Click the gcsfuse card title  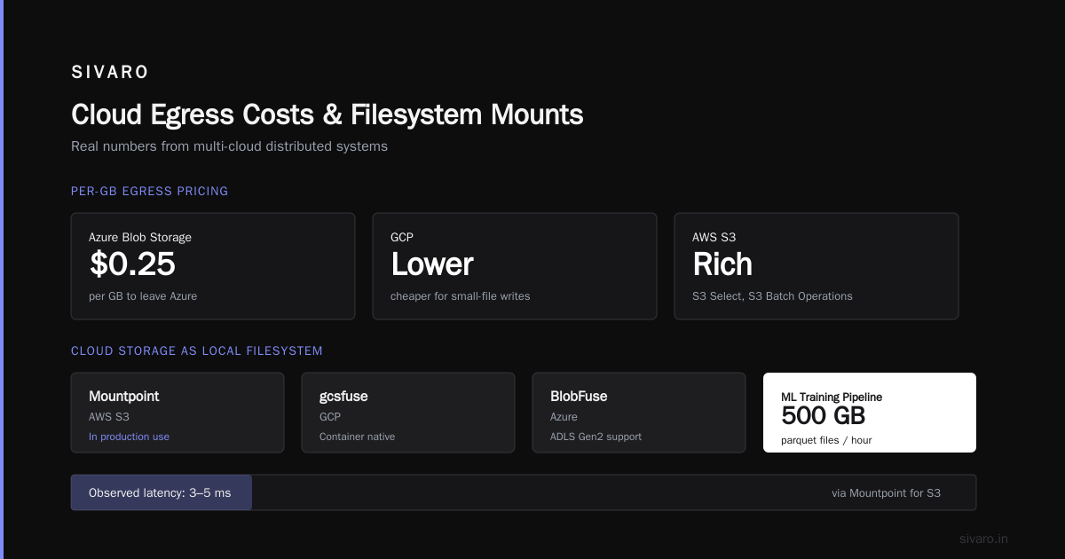pyautogui.click(x=343, y=397)
